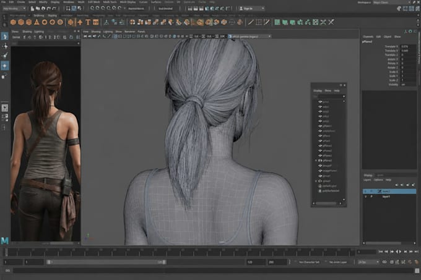The height and width of the screenshot is (280, 421).
Task: Click the Type tool T shelf icon
Action: [x=88, y=22]
